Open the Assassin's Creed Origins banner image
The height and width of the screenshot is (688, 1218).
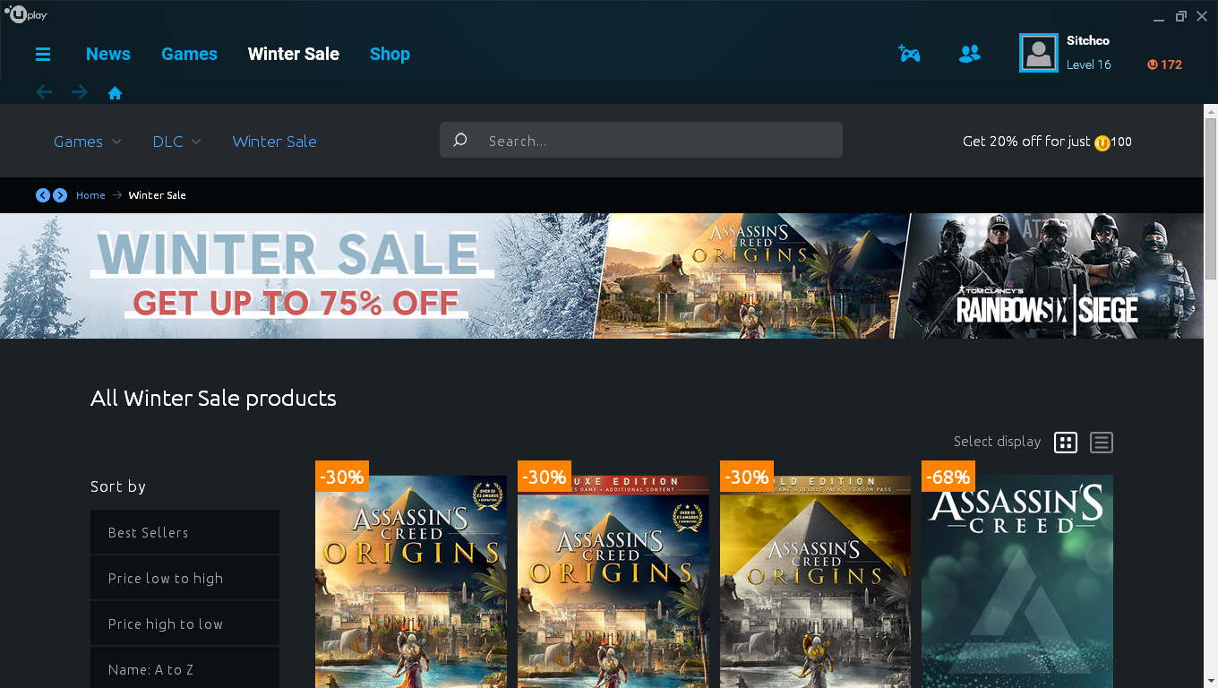click(752, 276)
